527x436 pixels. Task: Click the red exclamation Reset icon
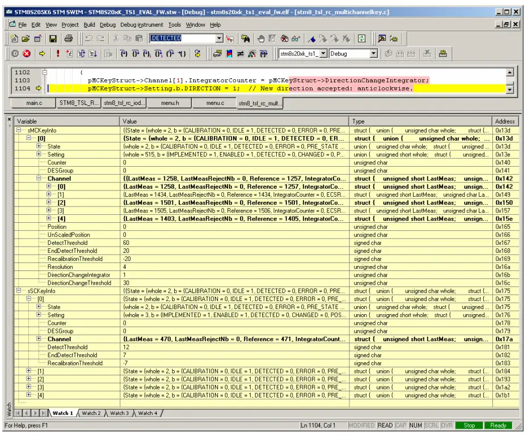(x=58, y=54)
